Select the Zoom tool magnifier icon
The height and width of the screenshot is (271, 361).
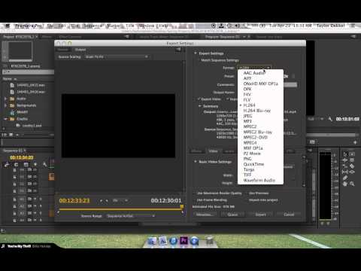click(x=352, y=184)
